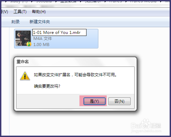Select the album cover thumbnail of the file
The width and height of the screenshot is (171, 137).
coord(23,38)
